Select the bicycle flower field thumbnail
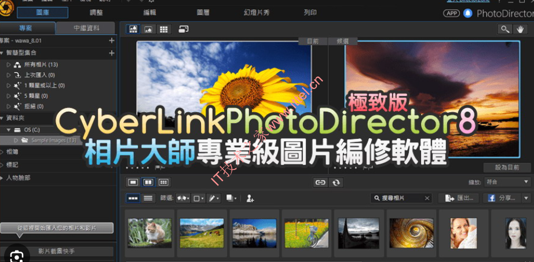534x262 pixels. [x=306, y=233]
